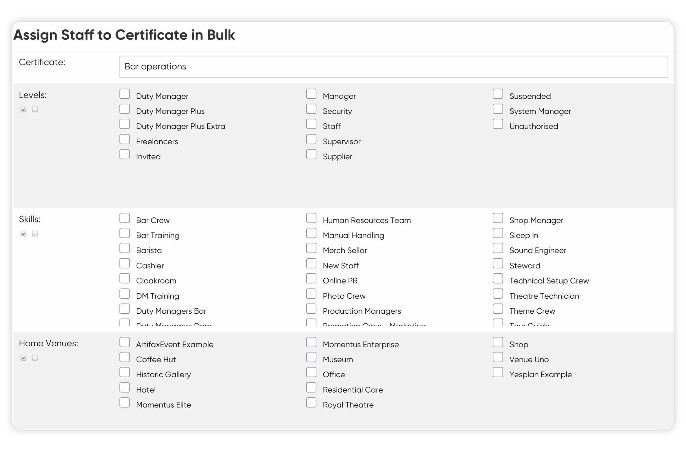The height and width of the screenshot is (456, 686).
Task: Open the Certificate field showing Bar operations
Action: tap(394, 67)
